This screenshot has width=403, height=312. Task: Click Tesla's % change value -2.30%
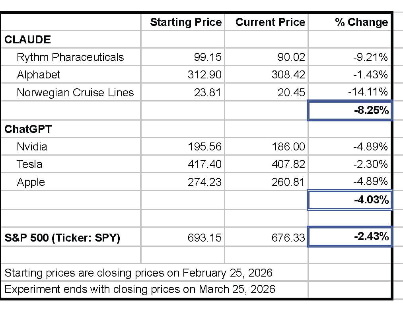pos(370,164)
